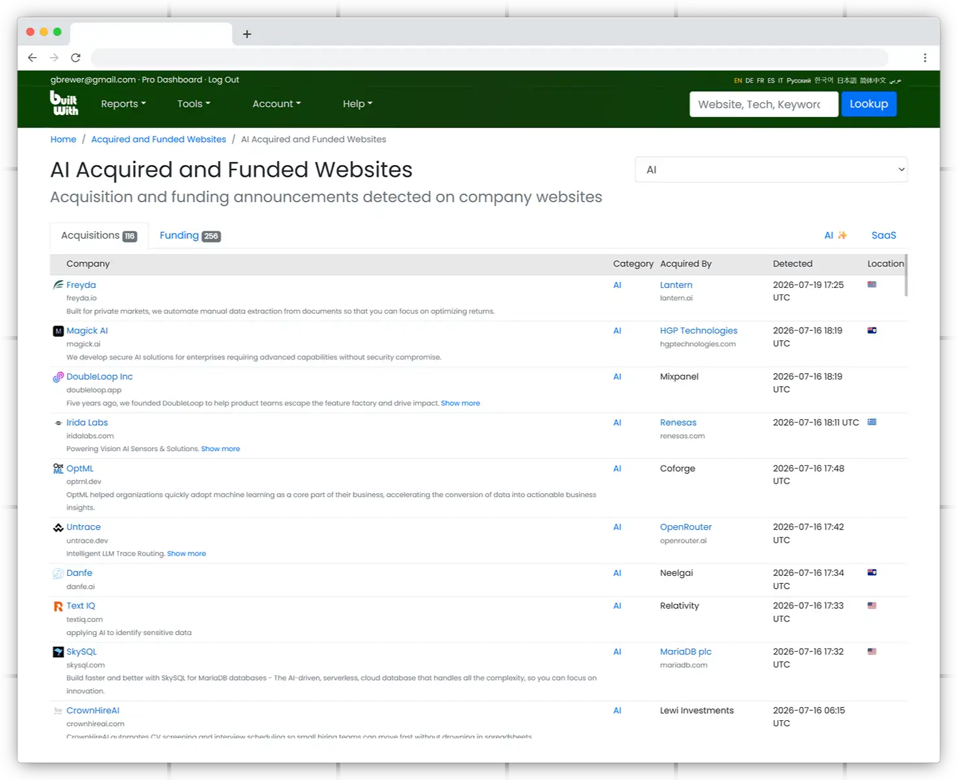
Task: Open the Account menu
Action: coord(277,104)
